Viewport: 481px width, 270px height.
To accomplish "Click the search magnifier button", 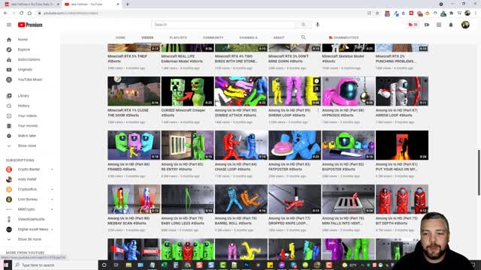I will pyautogui.click(x=303, y=25).
